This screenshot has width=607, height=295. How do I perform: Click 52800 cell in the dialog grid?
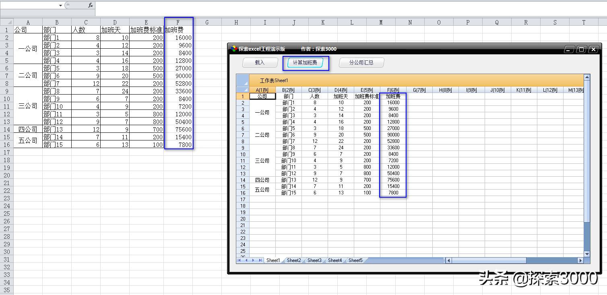pyautogui.click(x=393, y=141)
